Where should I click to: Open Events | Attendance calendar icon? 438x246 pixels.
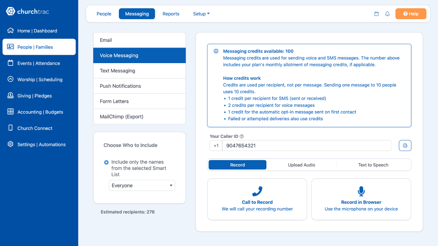point(10,63)
